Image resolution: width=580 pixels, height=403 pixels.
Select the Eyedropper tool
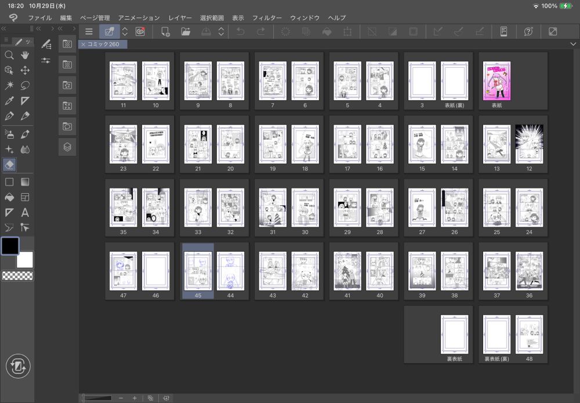[9, 100]
